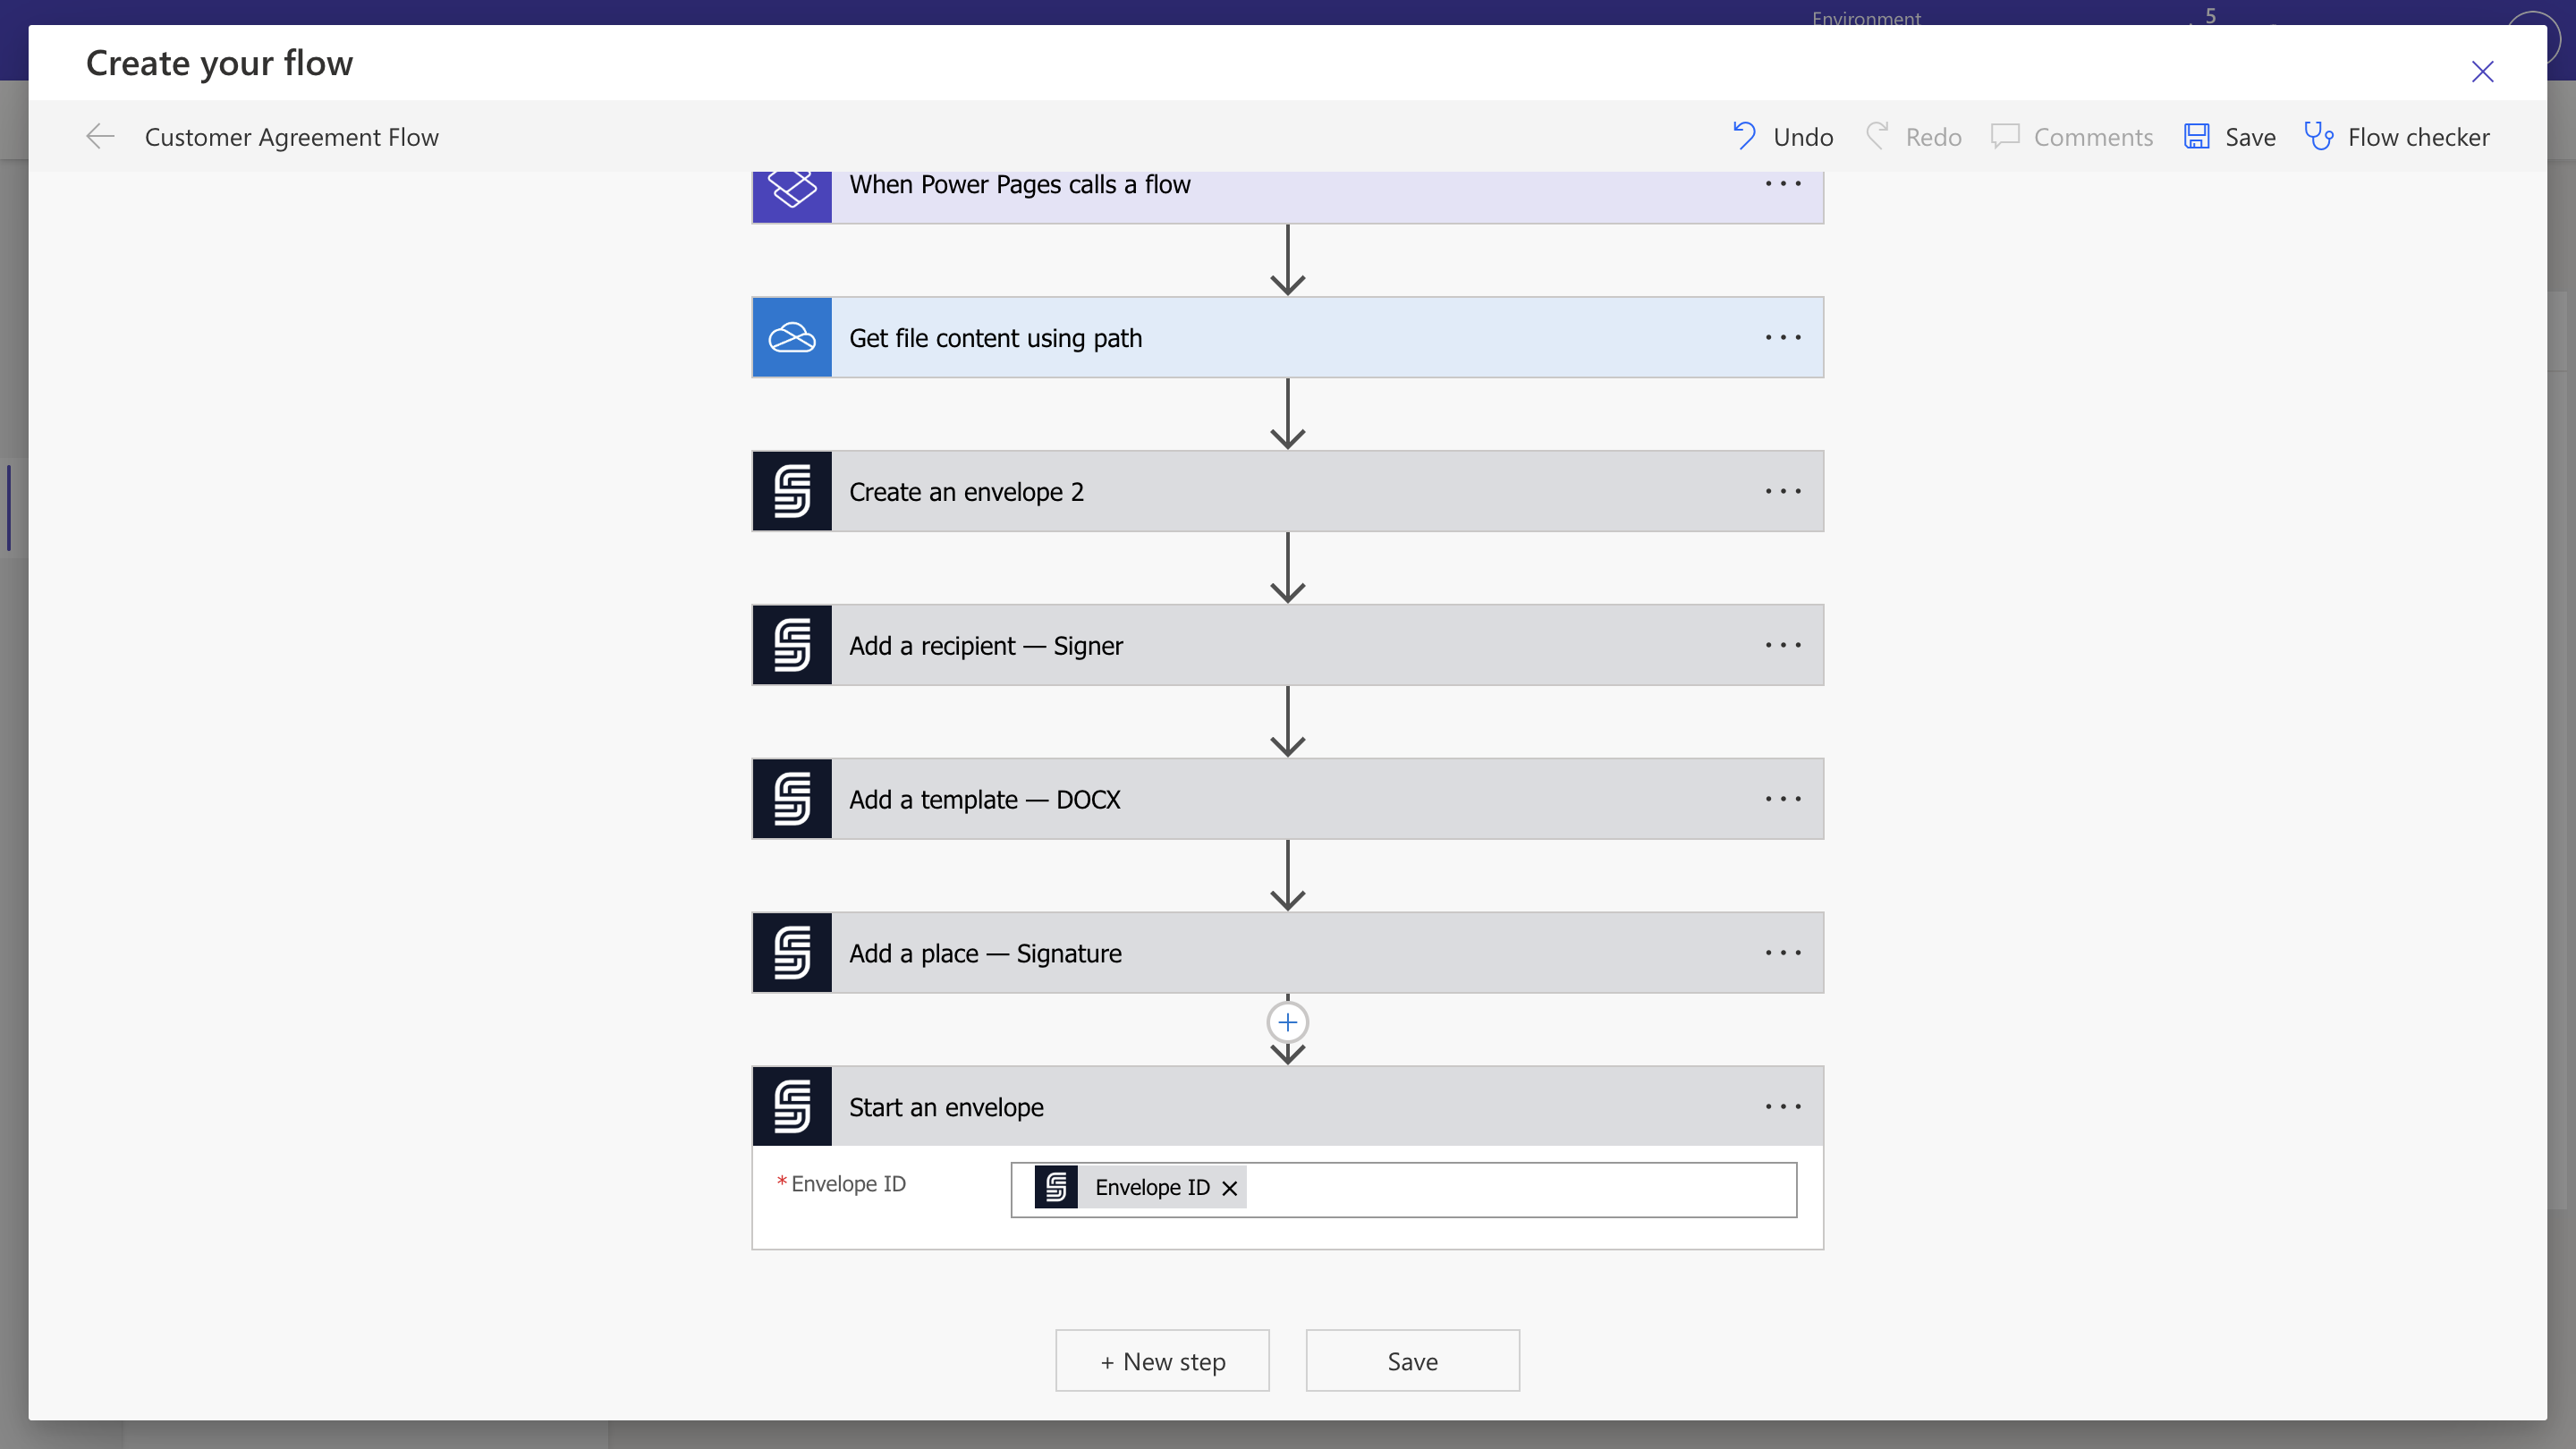Click the insert step plus icon

coord(1287,1023)
